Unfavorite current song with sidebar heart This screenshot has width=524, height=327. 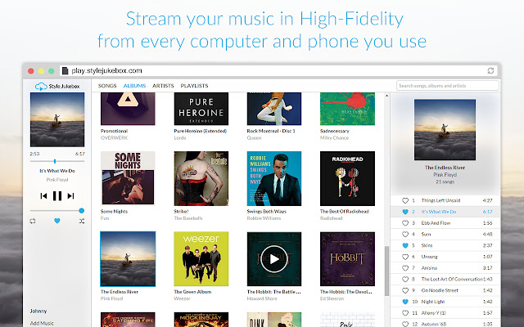click(57, 221)
